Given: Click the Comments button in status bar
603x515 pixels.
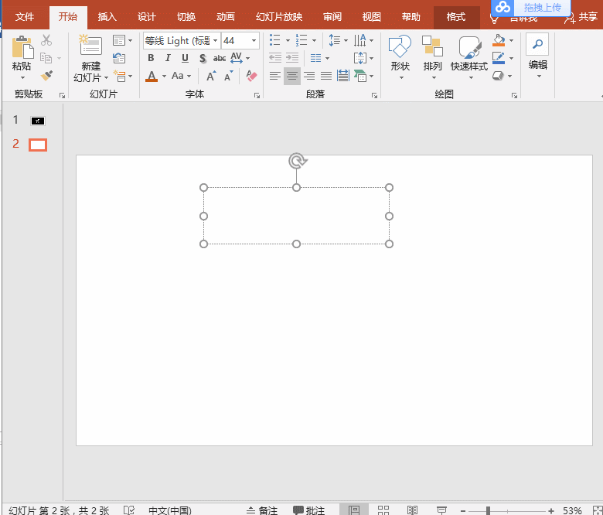Looking at the screenshot, I should point(308,510).
